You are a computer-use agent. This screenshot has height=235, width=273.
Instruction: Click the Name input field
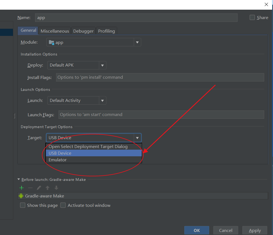tap(136, 18)
